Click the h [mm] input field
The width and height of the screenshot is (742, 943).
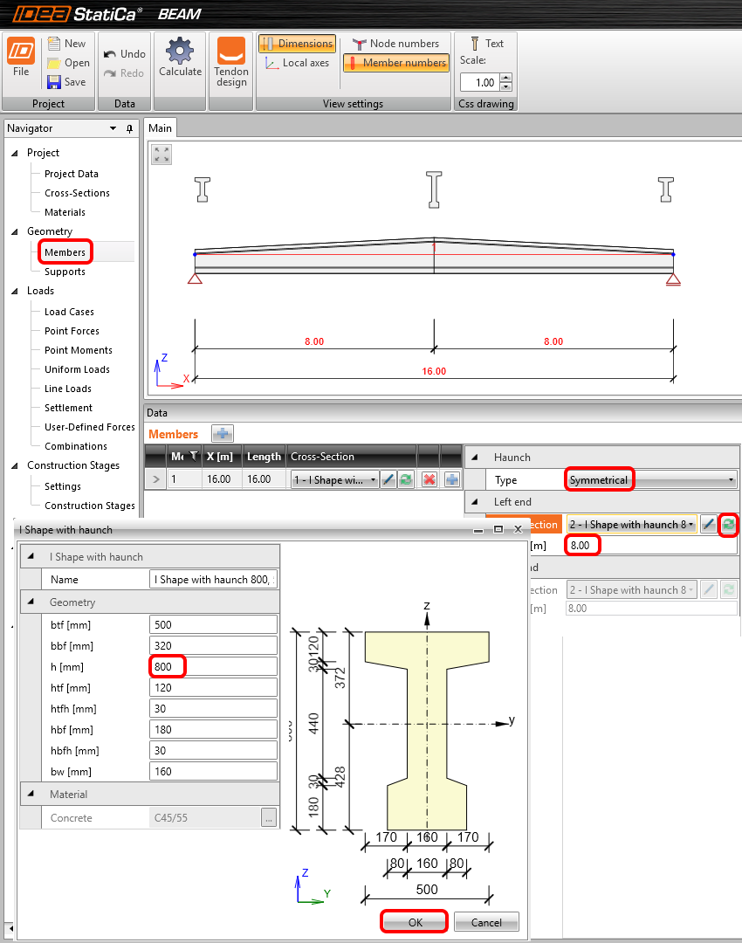213,666
